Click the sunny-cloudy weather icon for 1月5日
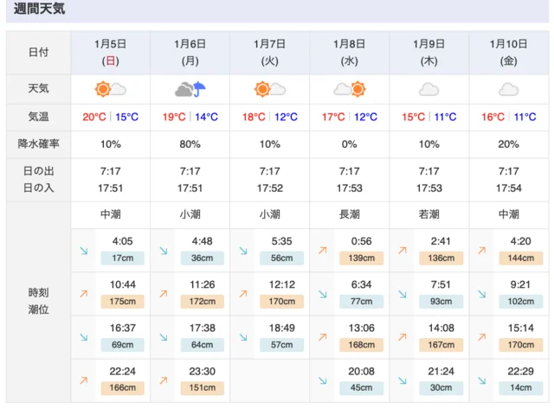 point(110,89)
